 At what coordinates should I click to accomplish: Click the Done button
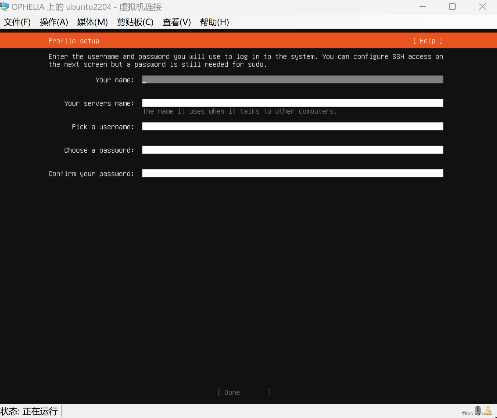click(x=244, y=393)
